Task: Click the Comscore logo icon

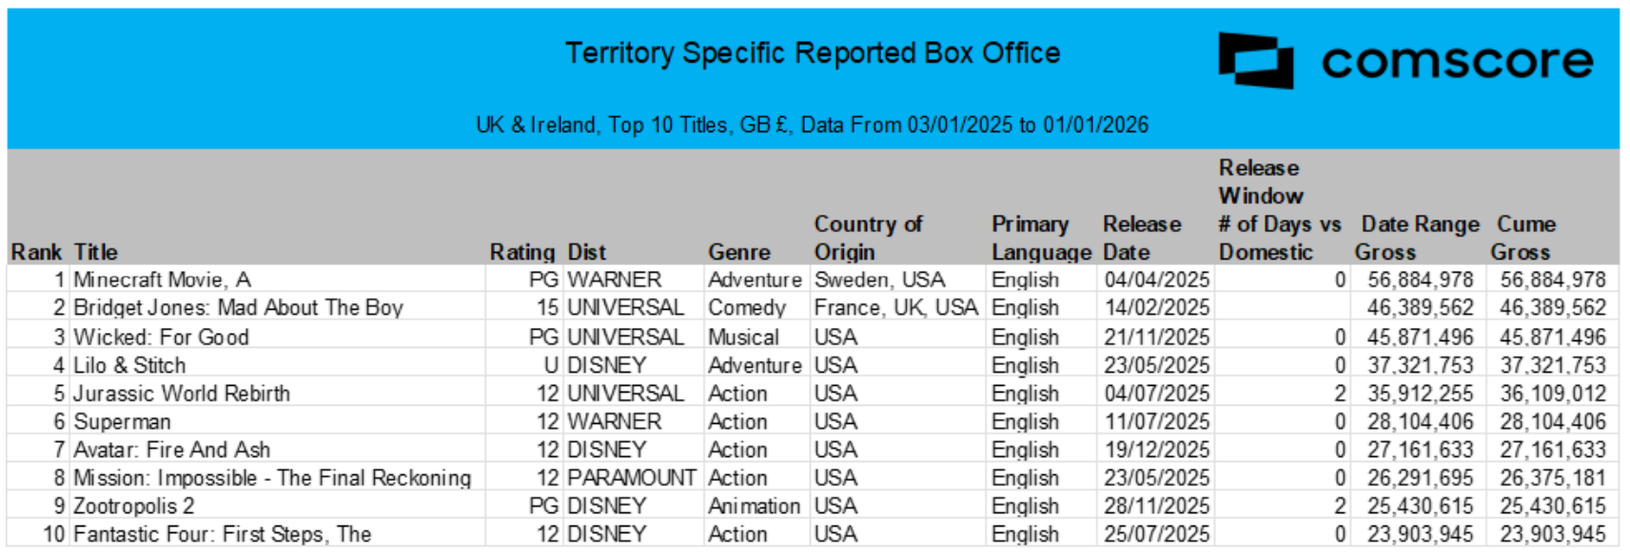Action: [x=1256, y=60]
